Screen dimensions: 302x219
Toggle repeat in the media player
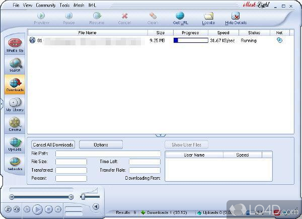click(17, 209)
